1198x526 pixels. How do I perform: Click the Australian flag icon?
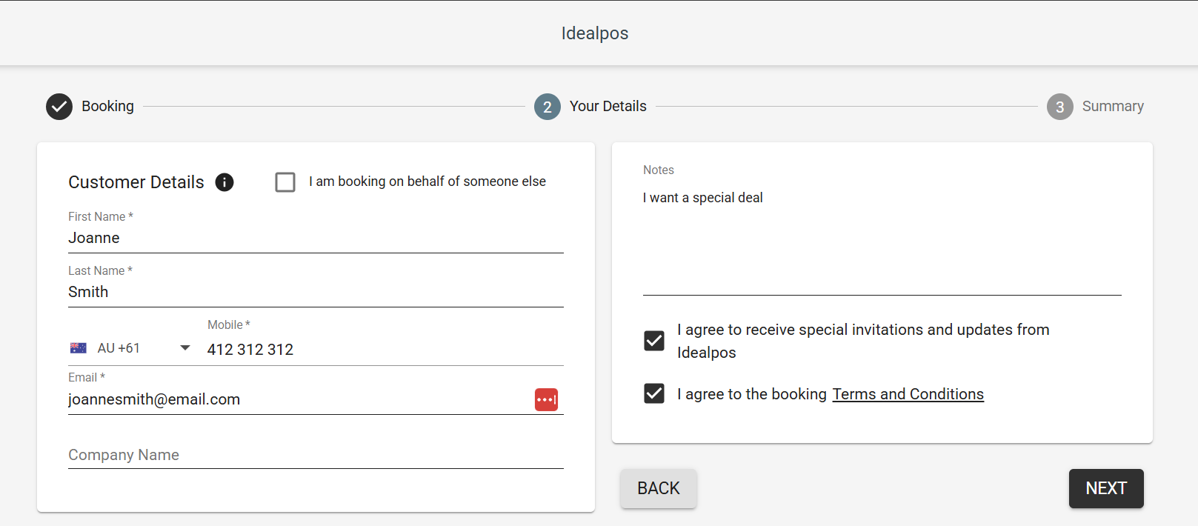(79, 348)
